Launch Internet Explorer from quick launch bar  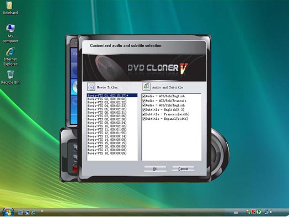tap(34, 213)
